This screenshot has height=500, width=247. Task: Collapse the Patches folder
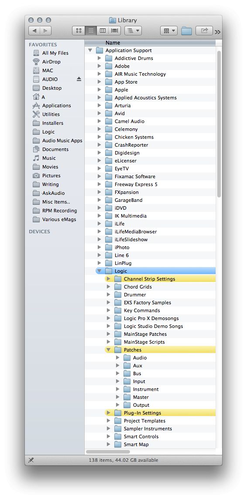tap(108, 350)
